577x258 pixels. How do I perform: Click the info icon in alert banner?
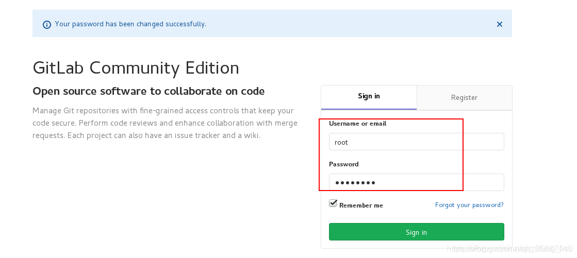click(47, 24)
